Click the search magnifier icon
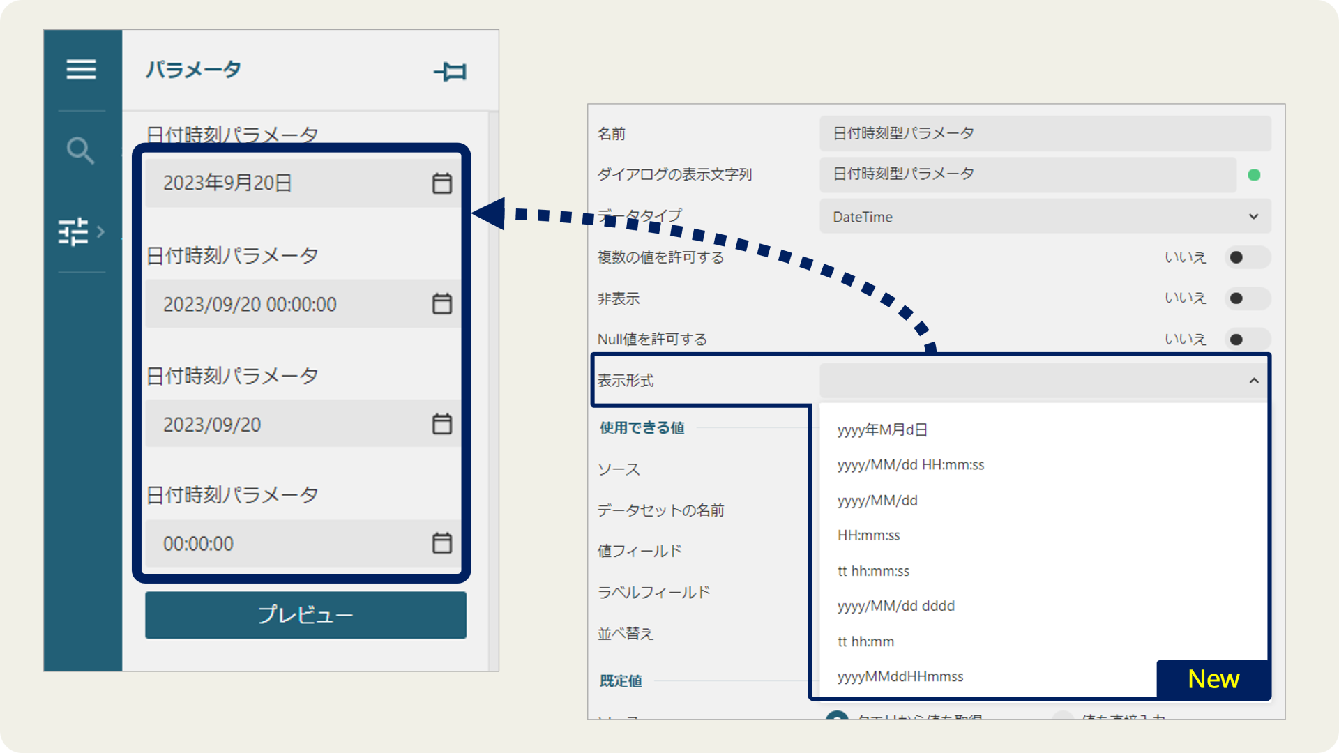The height and width of the screenshot is (753, 1339). pyautogui.click(x=80, y=150)
